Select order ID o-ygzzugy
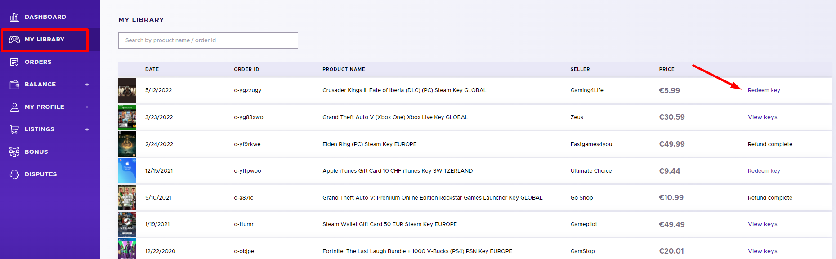 pos(247,90)
